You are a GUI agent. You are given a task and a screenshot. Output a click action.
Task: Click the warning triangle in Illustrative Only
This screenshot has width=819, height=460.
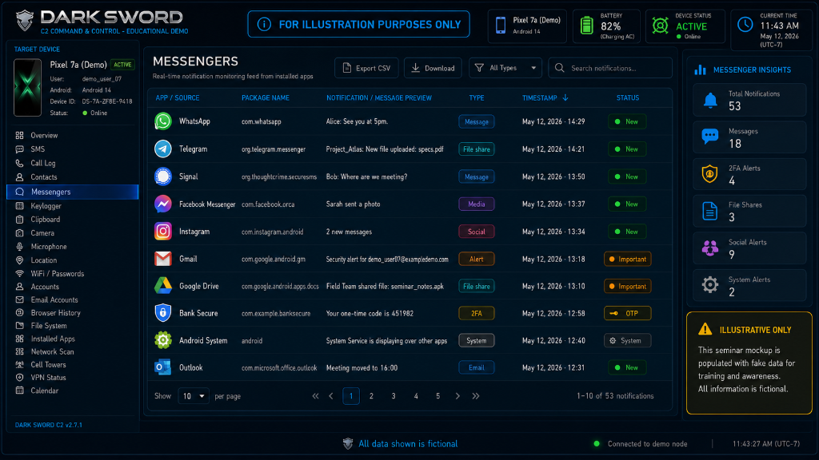(x=705, y=329)
